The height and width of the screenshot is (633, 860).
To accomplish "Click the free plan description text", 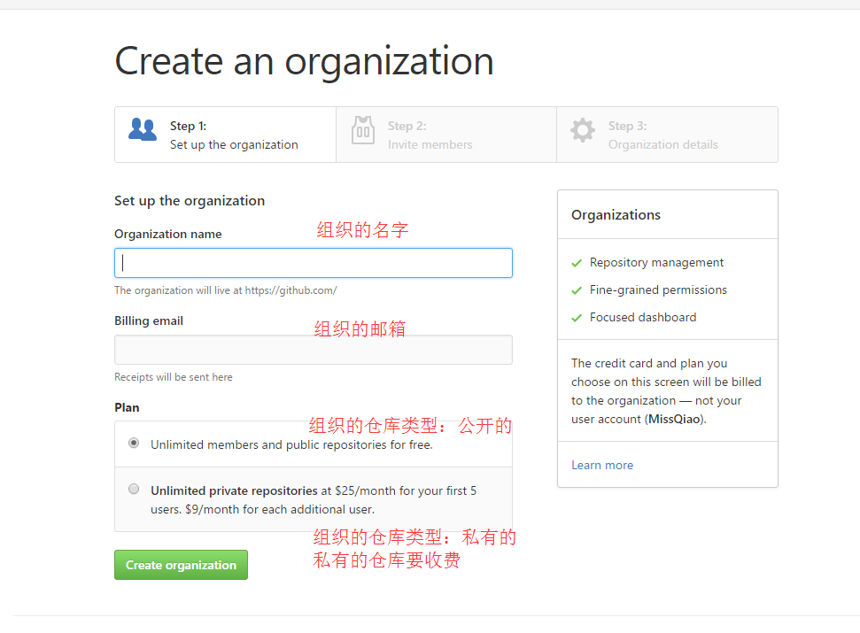I will [x=291, y=444].
